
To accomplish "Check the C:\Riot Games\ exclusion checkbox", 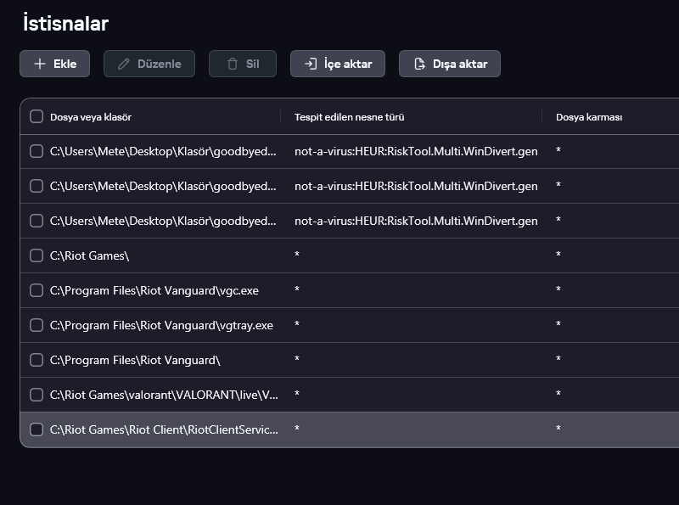I will (36, 255).
